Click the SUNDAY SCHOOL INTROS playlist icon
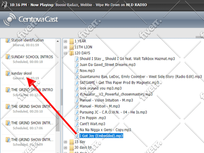Image resolution: width=204 pixels, height=153 pixels. [x=8, y=57]
